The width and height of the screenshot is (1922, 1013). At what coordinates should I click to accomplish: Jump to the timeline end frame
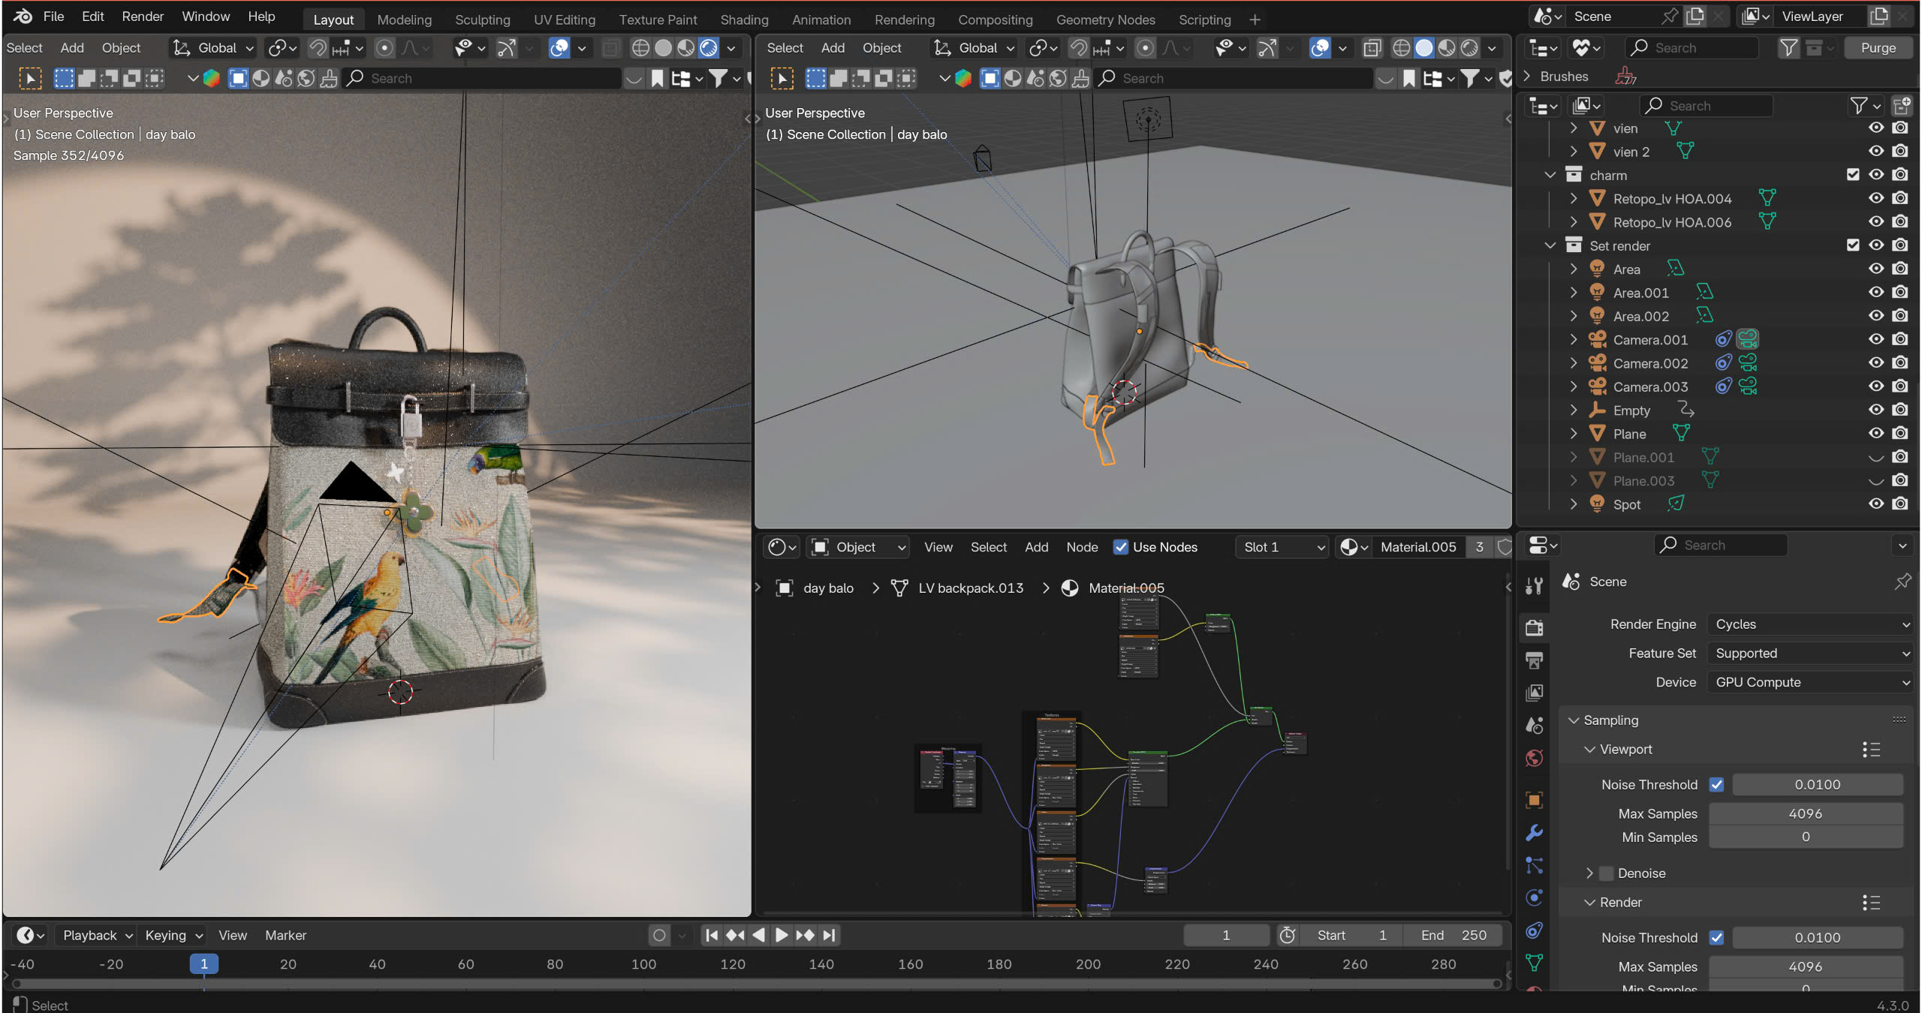tap(829, 935)
